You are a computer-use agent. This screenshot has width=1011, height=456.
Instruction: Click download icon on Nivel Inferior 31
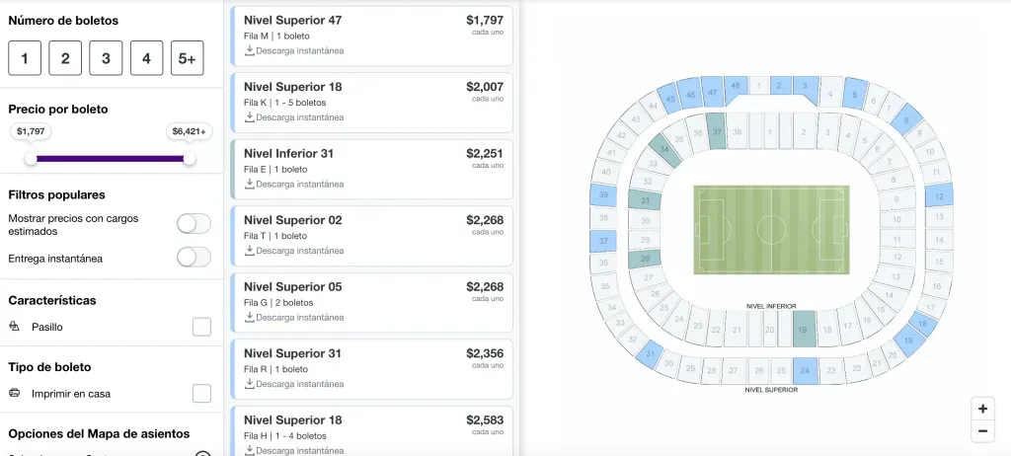coord(250,184)
